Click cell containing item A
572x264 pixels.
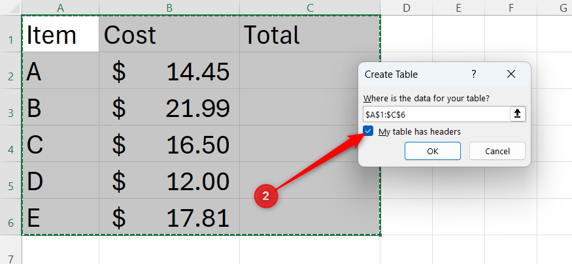pos(61,71)
